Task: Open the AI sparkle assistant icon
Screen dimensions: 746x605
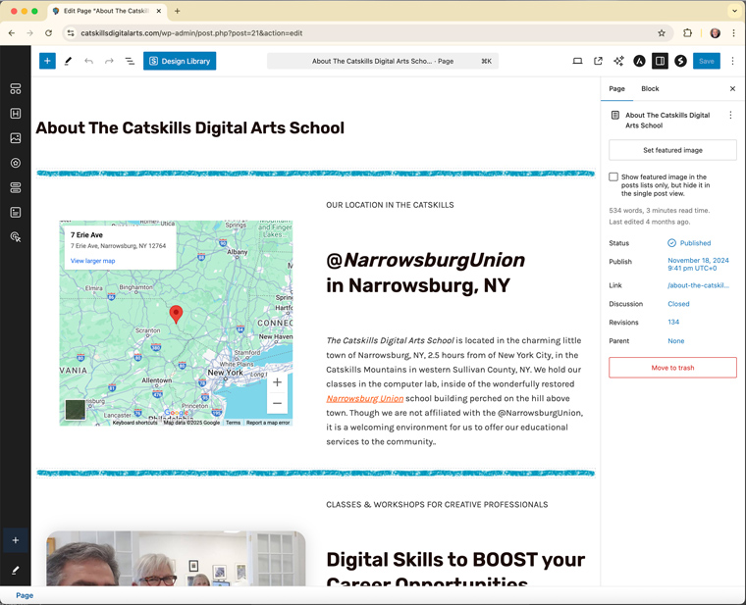Action: pos(618,61)
